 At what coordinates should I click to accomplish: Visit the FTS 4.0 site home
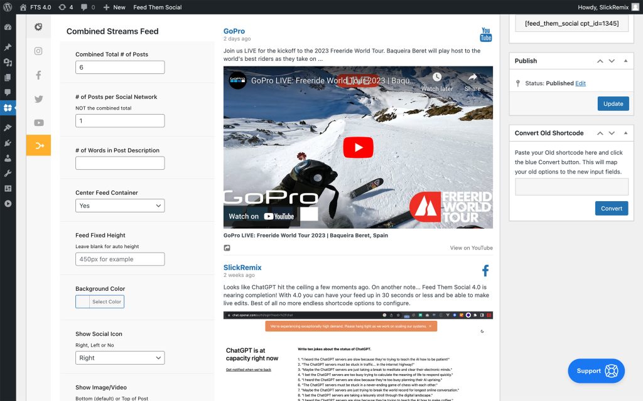(35, 7)
